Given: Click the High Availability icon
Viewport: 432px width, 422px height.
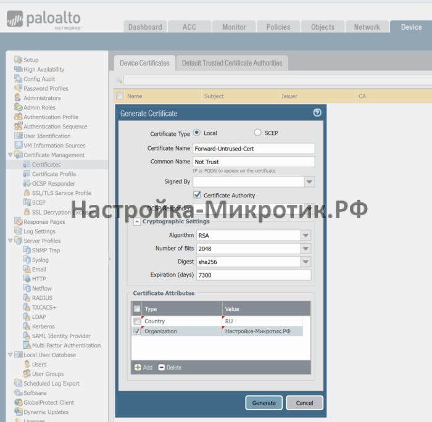Looking at the screenshot, I should coord(18,69).
